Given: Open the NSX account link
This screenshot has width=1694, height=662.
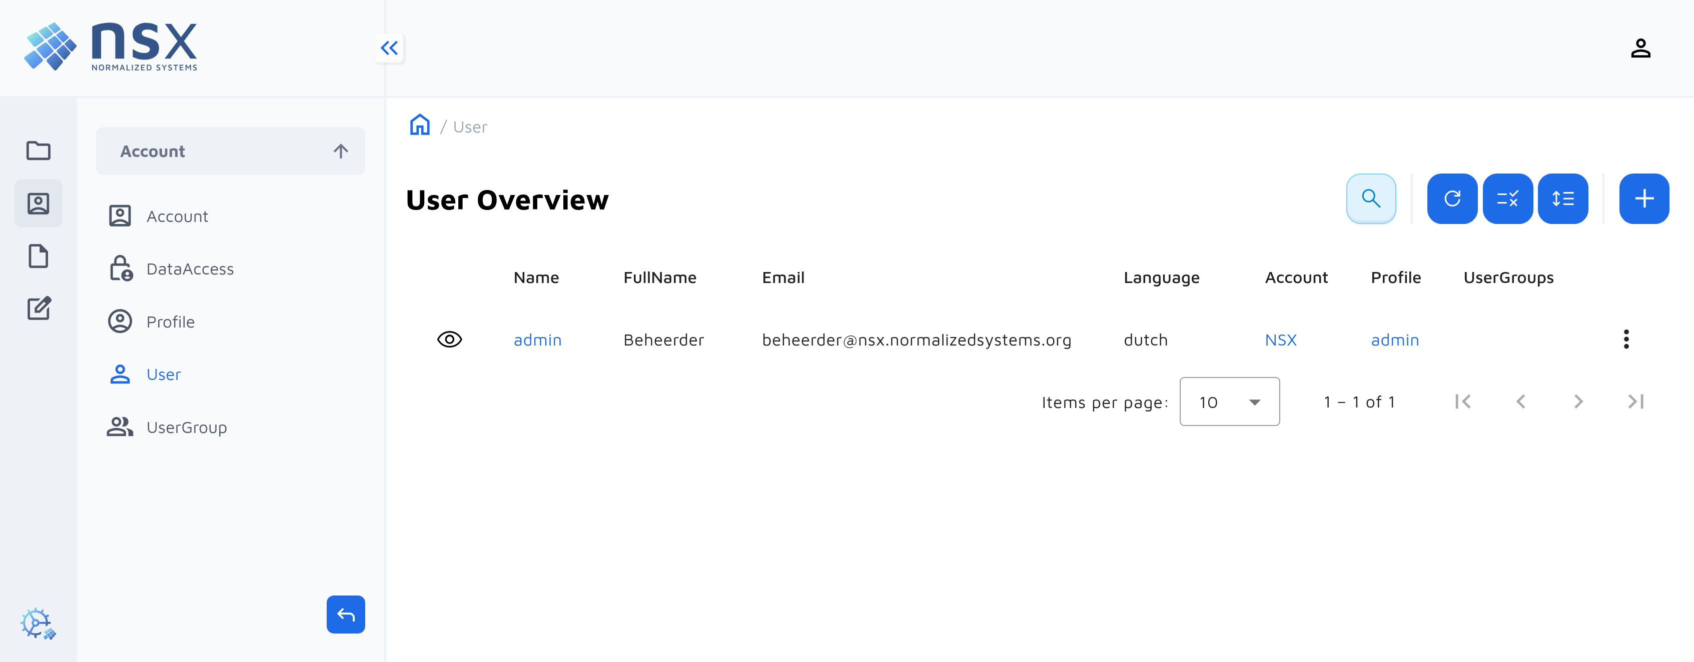Looking at the screenshot, I should [1280, 340].
